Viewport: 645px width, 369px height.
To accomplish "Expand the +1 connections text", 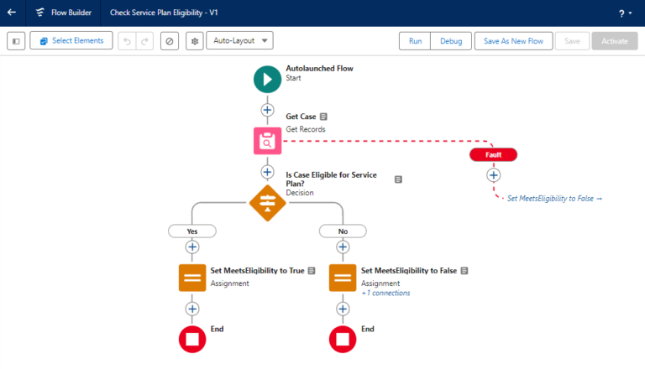I will coord(385,294).
